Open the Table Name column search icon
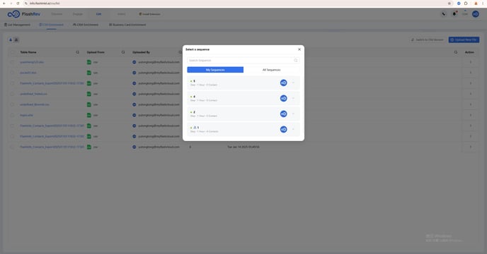Screen dimensions: 487x254 click(x=77, y=52)
